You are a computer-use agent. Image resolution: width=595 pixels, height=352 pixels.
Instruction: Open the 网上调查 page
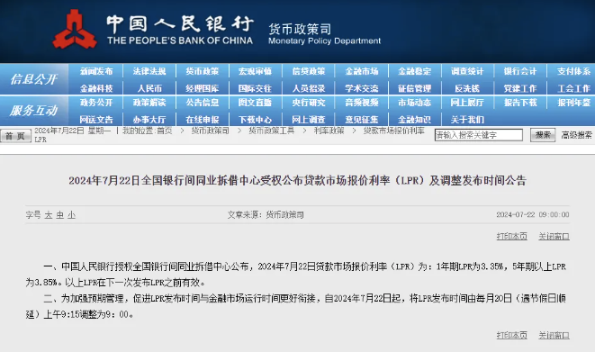pyautogui.click(x=309, y=120)
